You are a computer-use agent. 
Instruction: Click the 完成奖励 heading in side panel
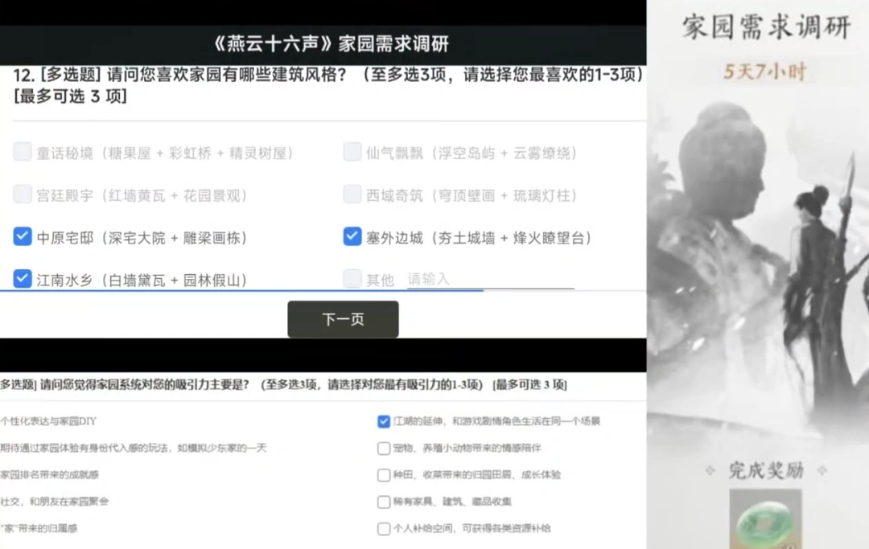pyautogui.click(x=766, y=470)
